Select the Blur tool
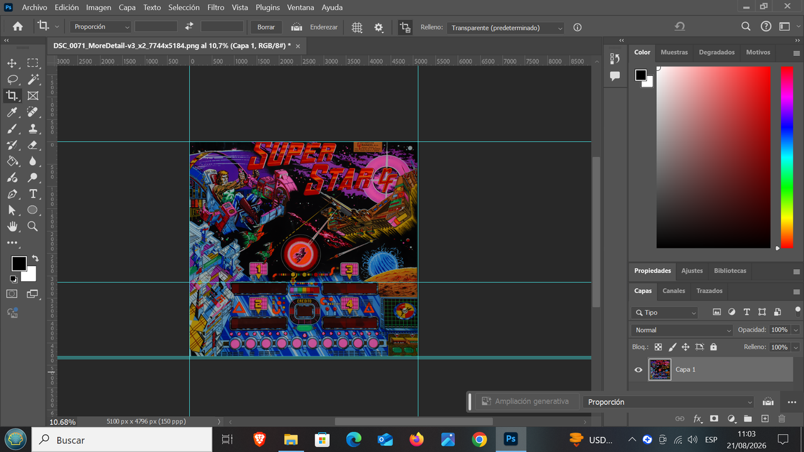Image resolution: width=804 pixels, height=452 pixels. click(33, 161)
